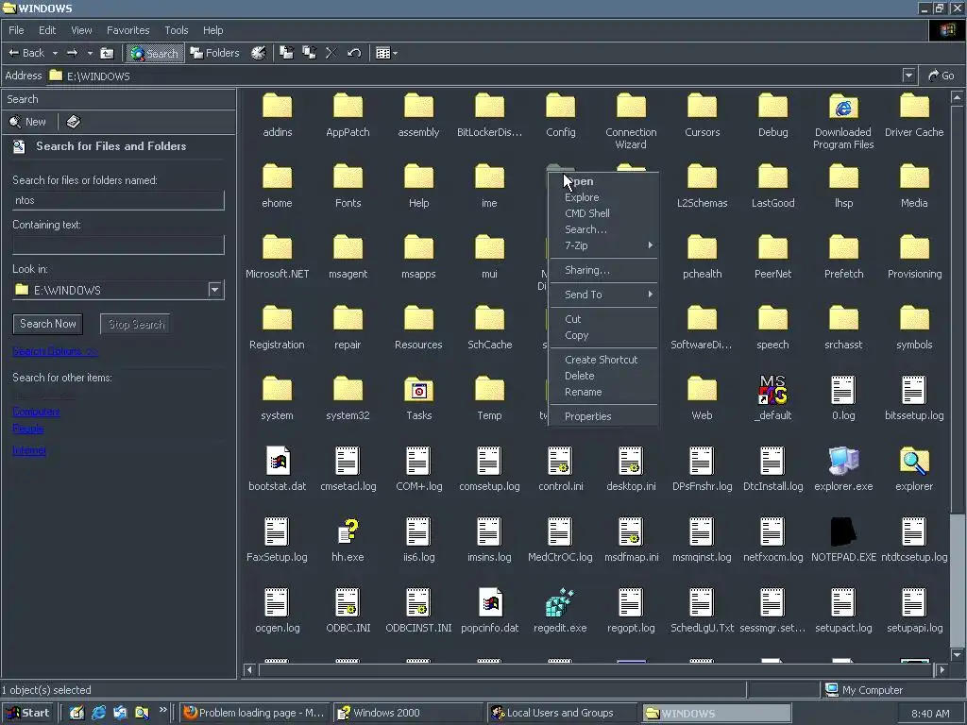The height and width of the screenshot is (725, 967).
Task: Follow the Computers link
Action: coord(36,412)
